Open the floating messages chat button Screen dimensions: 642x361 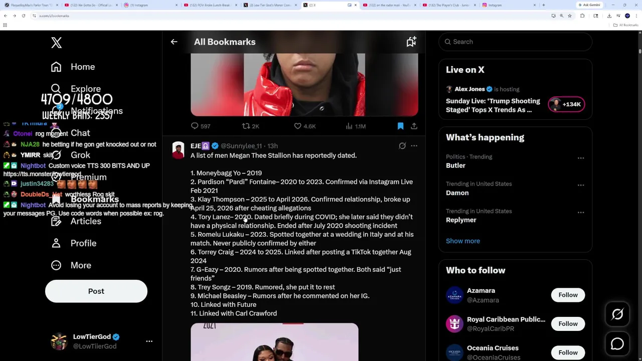coord(617,344)
